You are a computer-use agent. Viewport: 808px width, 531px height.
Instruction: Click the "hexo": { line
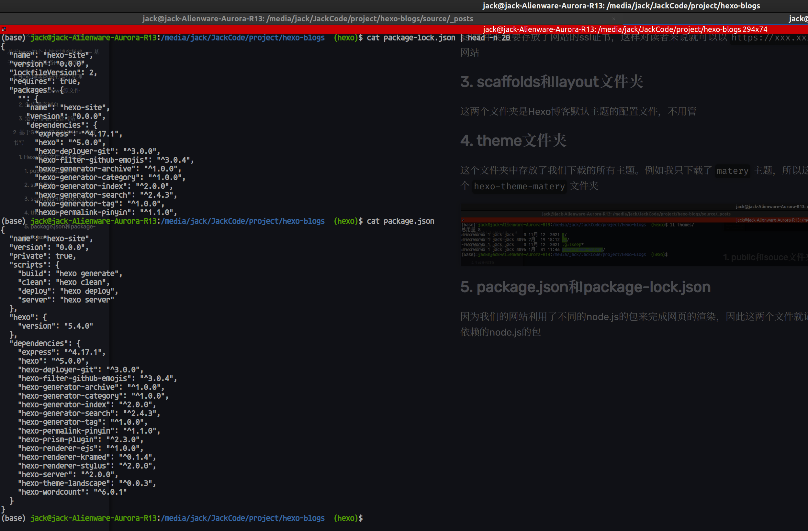28,317
